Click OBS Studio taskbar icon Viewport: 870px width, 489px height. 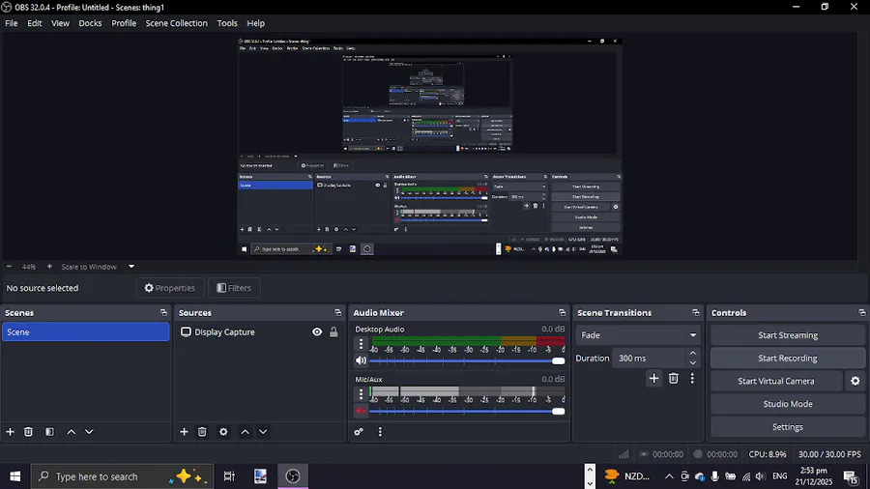coord(293,476)
